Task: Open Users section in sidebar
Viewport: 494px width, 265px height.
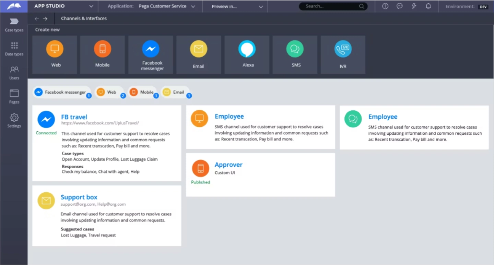Action: [x=14, y=73]
